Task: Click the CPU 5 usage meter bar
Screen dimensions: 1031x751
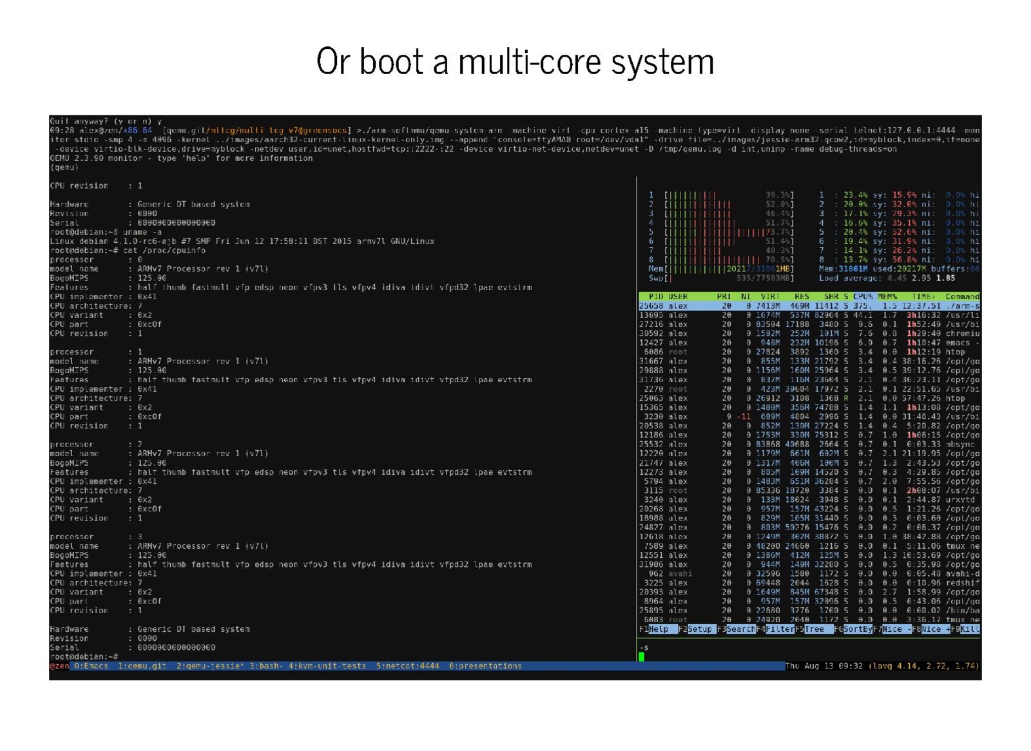Action: (720, 232)
